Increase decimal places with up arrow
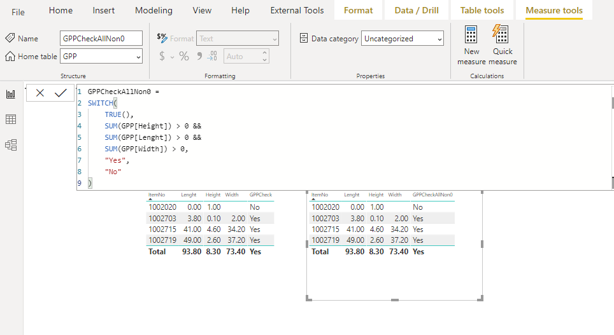 point(265,52)
